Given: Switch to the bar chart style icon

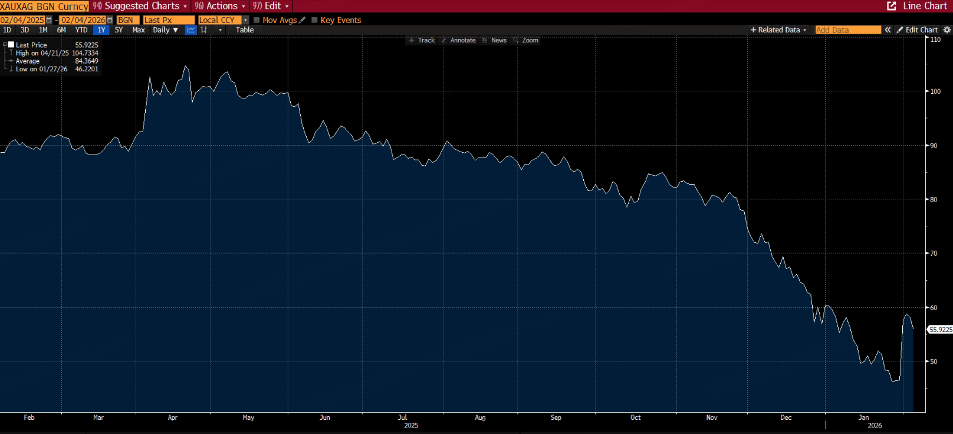Looking at the screenshot, I should [204, 30].
